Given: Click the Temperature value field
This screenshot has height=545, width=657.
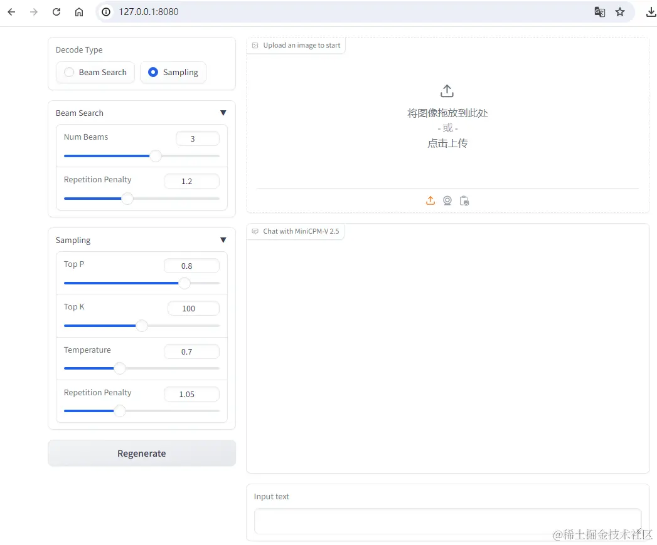Looking at the screenshot, I should pyautogui.click(x=191, y=351).
